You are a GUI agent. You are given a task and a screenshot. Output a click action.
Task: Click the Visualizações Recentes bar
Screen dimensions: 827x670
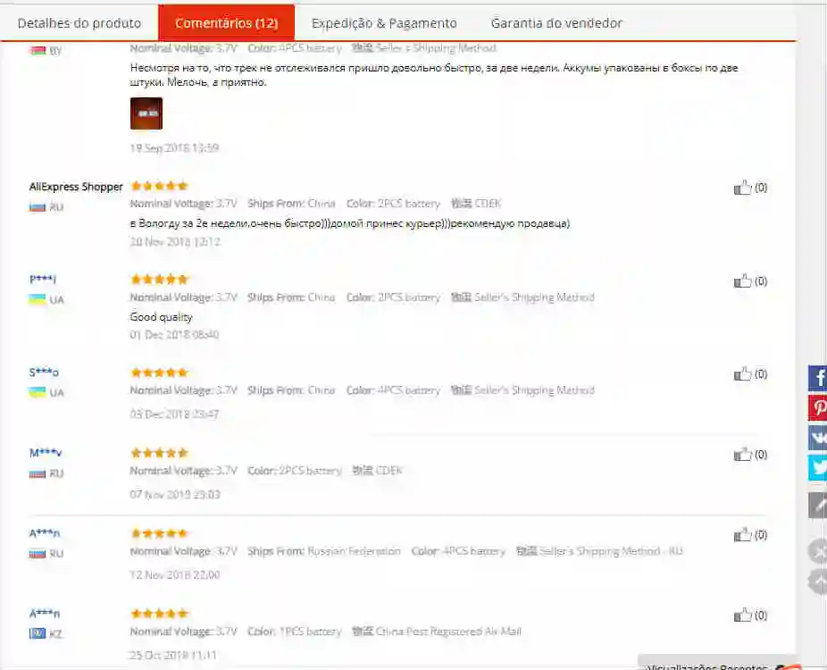717,663
